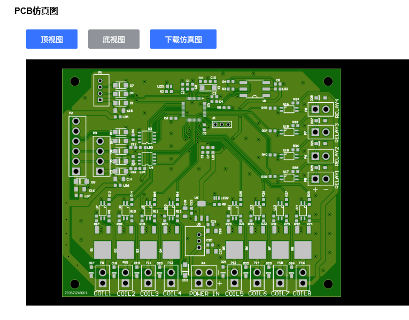
Task: Switch to the 底视图 bottom view
Action: coord(114,39)
